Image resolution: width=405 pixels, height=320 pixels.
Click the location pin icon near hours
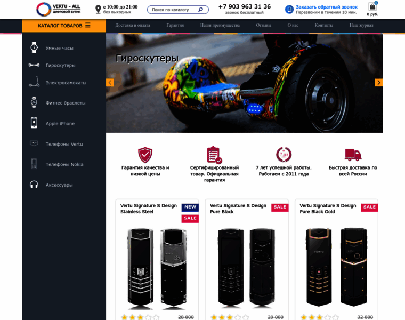point(98,9)
